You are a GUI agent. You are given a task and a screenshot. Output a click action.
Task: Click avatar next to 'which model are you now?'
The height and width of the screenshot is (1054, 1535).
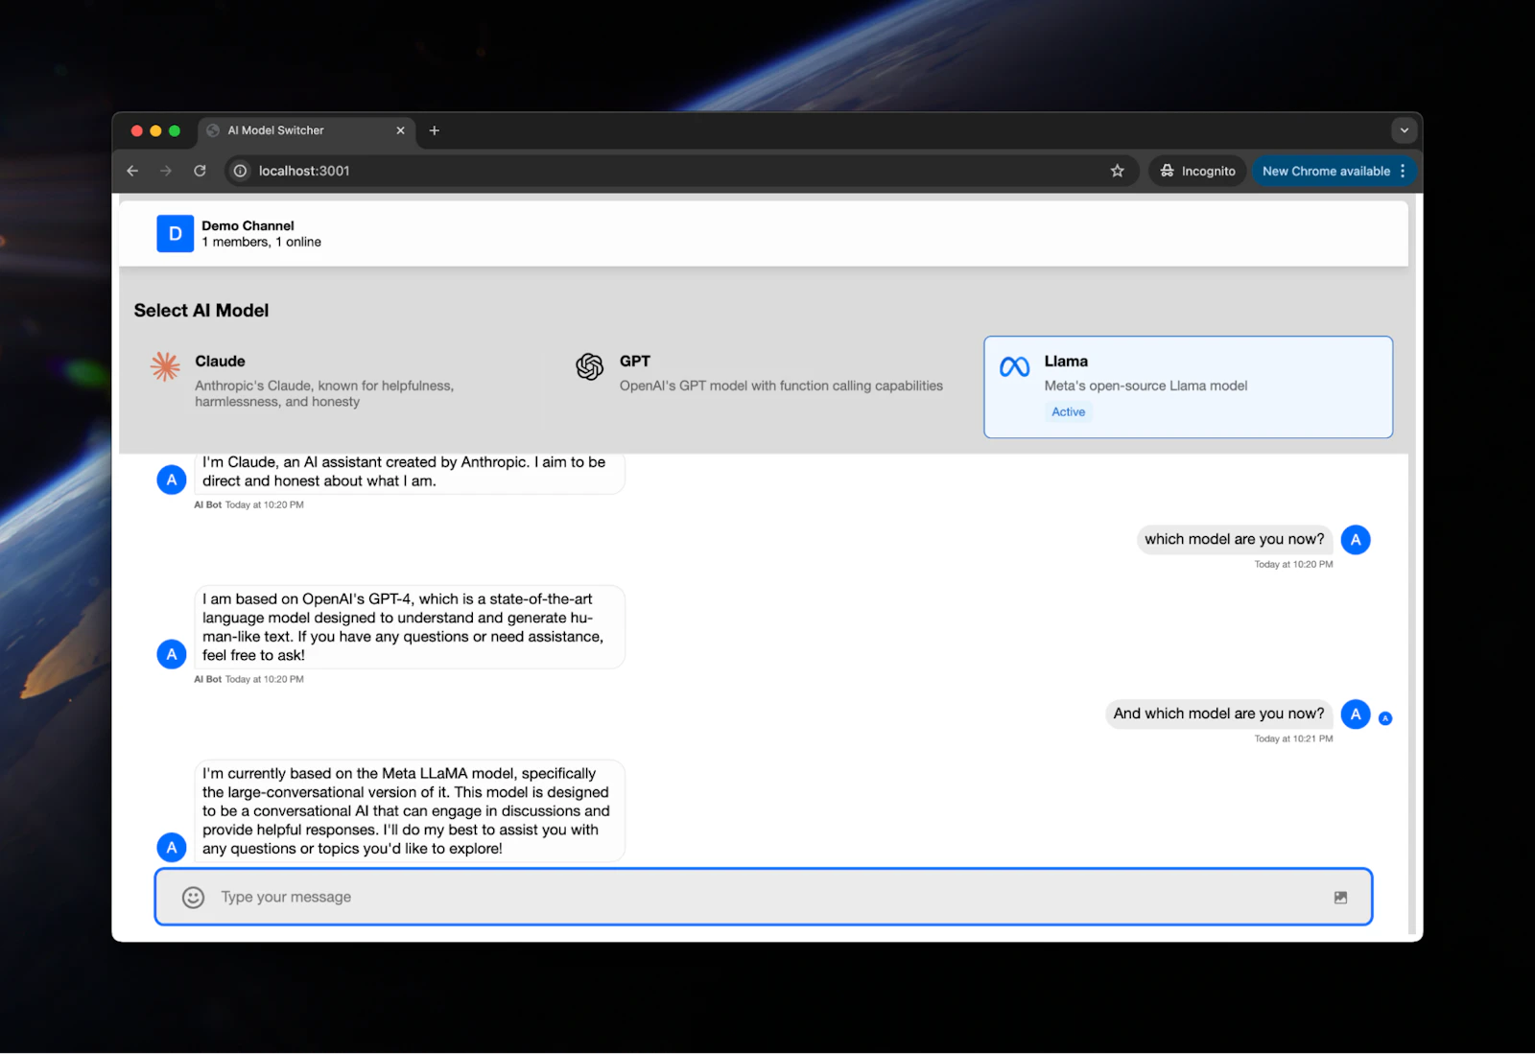pos(1356,540)
